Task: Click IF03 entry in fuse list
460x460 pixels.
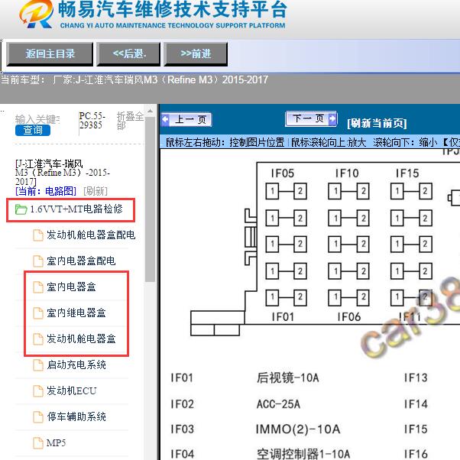Action: 182,429
